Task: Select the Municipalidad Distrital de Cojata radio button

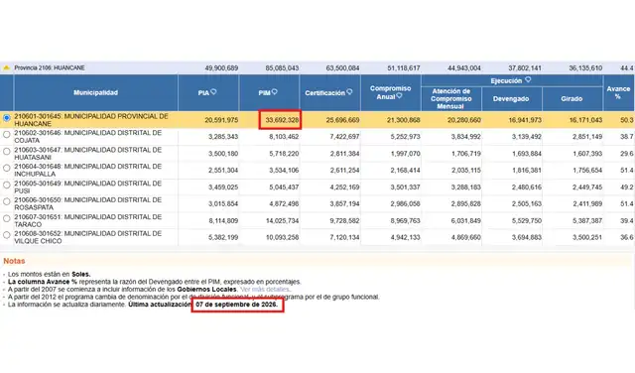Action: (x=7, y=135)
